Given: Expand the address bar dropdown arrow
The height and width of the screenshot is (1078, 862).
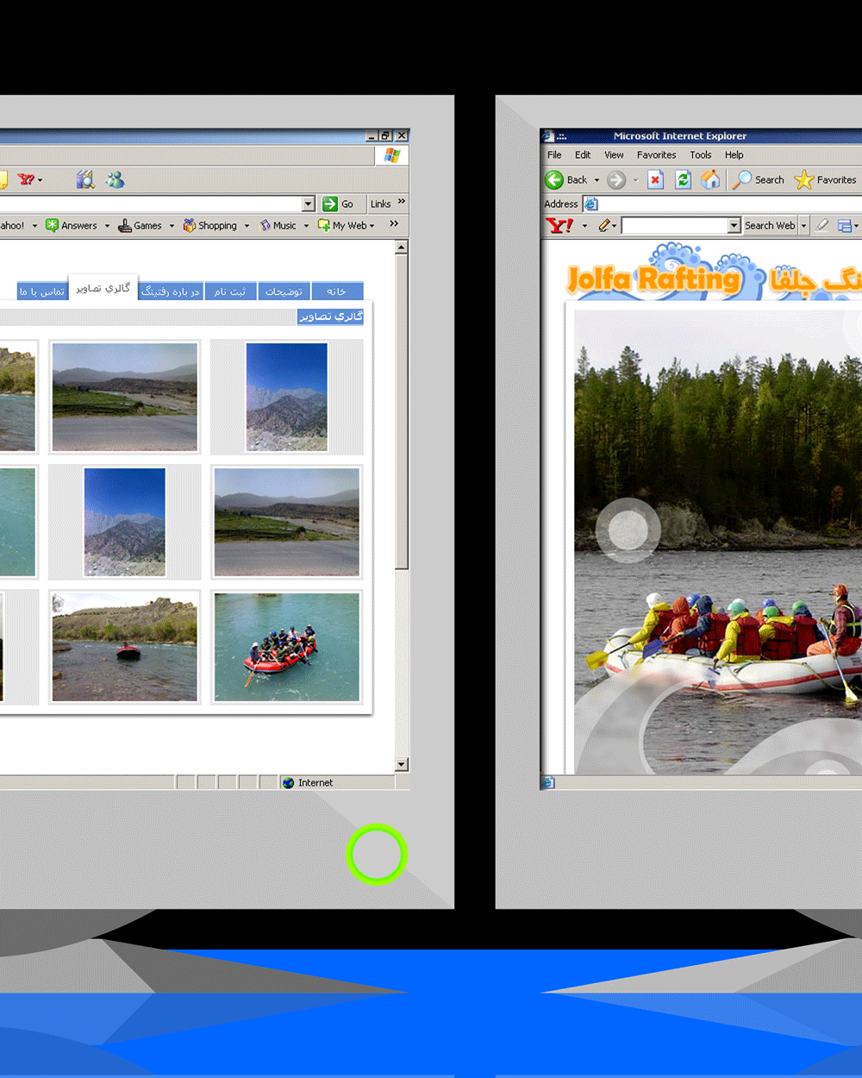Looking at the screenshot, I should click(x=309, y=204).
